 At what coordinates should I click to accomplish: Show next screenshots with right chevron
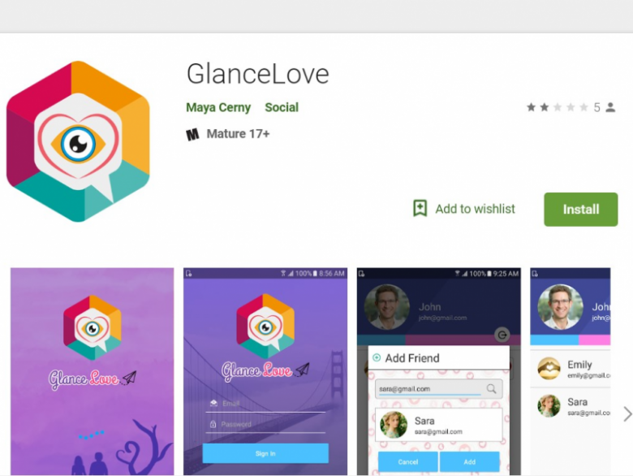point(627,413)
